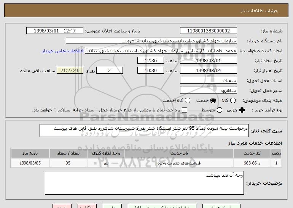Click the توضیحات خریدار text area
Image resolution: width=293 pixels, height=208 pixels.
tap(144, 183)
